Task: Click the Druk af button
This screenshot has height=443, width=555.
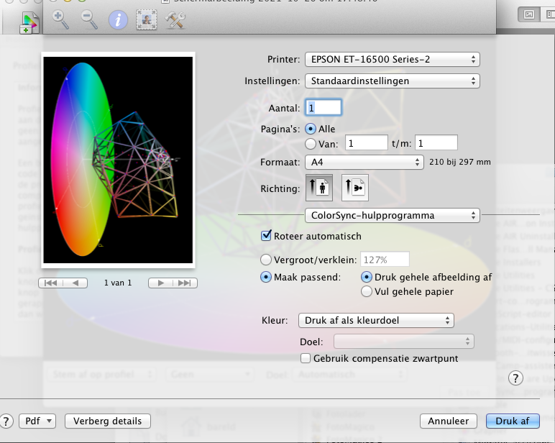Action: click(x=513, y=421)
